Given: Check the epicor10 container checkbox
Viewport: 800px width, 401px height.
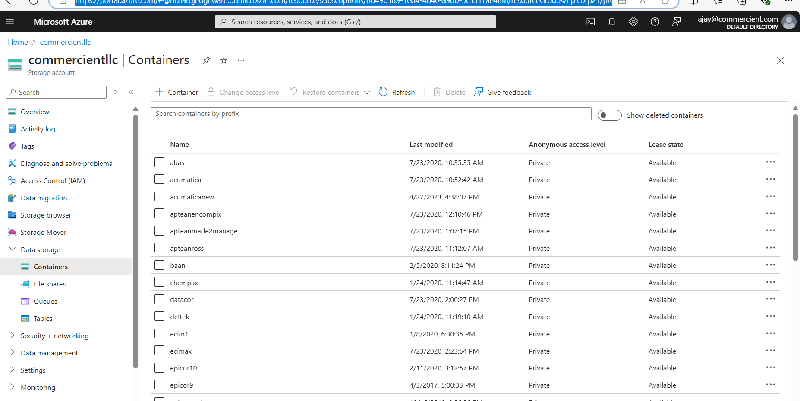Looking at the screenshot, I should tap(160, 368).
